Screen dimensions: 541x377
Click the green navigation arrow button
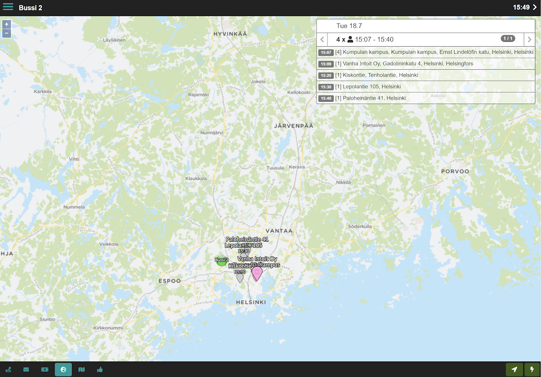coord(514,370)
